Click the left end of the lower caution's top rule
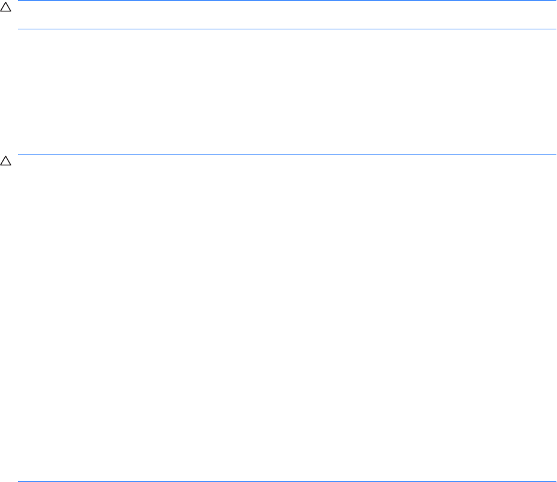Image resolution: width=557 pixels, height=482 pixels. point(20,154)
